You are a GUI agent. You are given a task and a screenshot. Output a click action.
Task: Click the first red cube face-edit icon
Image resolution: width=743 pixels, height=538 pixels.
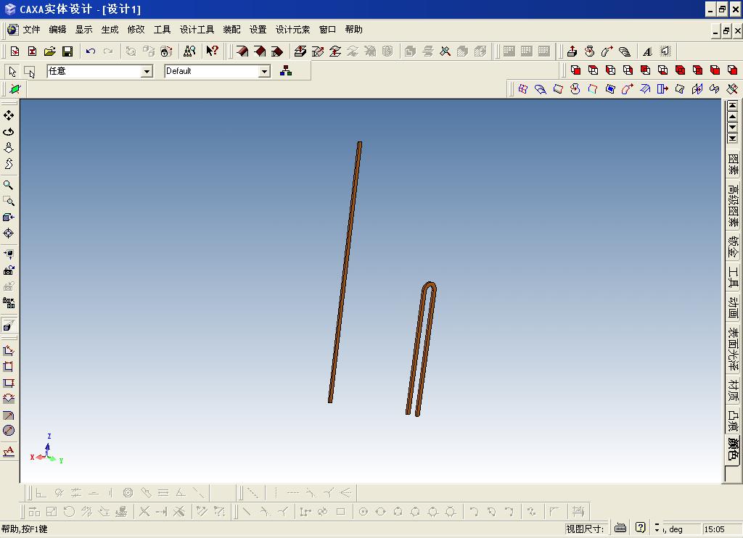[x=575, y=70]
